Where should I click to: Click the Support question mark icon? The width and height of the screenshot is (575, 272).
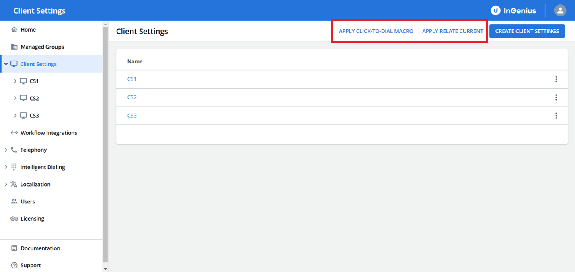(14, 265)
